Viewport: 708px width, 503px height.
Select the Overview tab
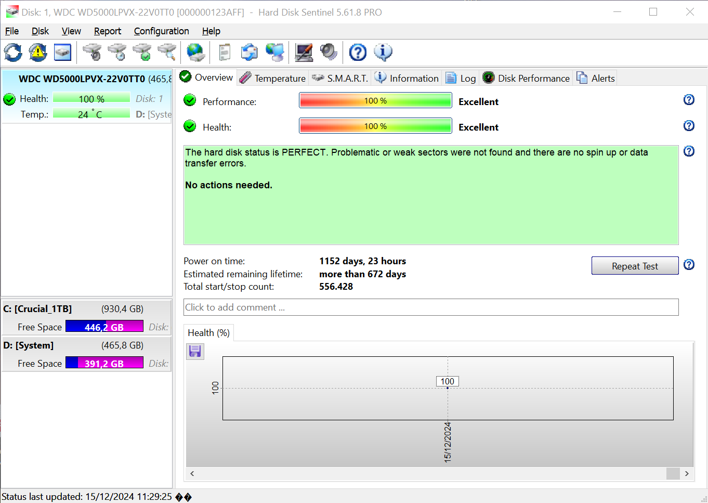[x=206, y=77]
